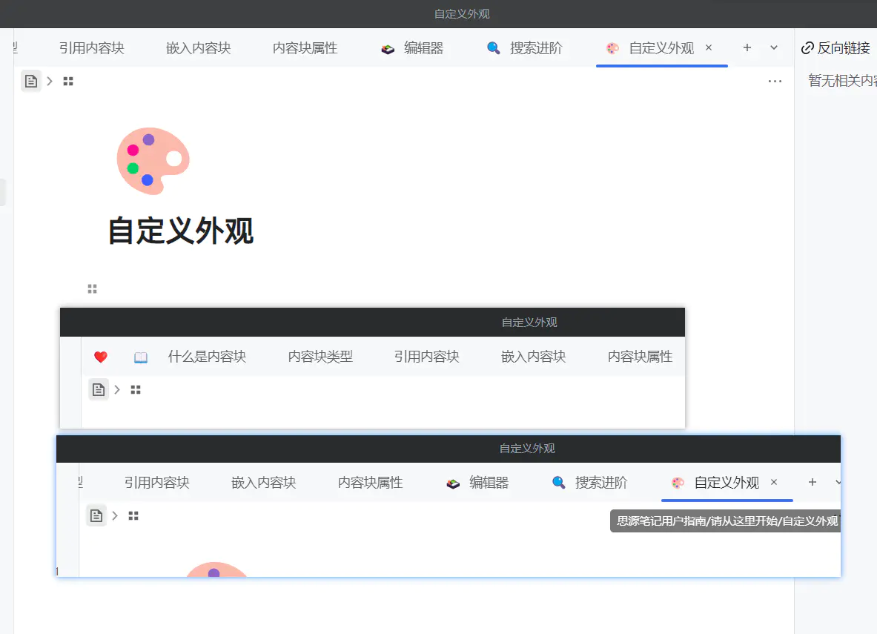Click the window title 自定义外观 in the dark top bar
This screenshot has height=634, width=877.
[462, 14]
